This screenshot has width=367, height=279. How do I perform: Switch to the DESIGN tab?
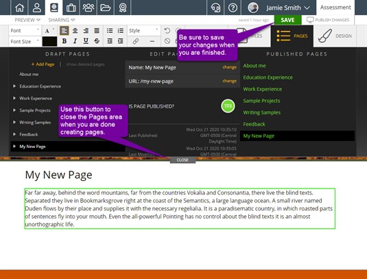pyautogui.click(x=335, y=36)
